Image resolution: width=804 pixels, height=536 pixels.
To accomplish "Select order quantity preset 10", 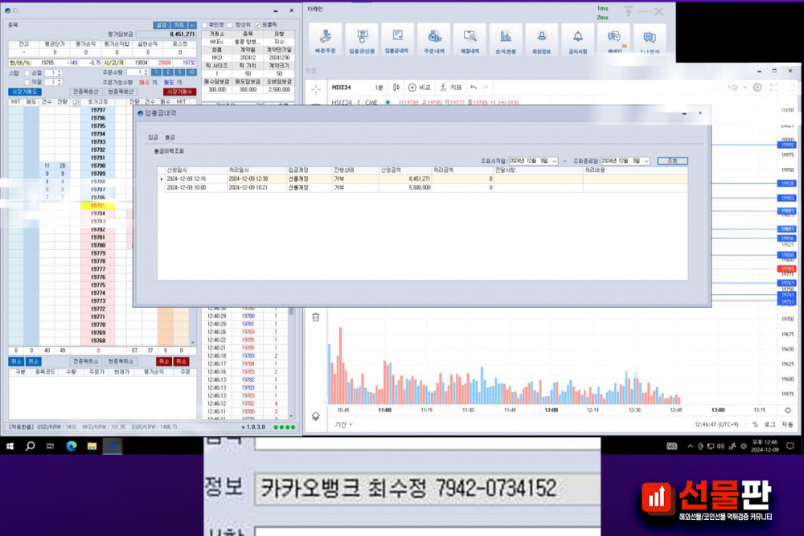I will (x=191, y=72).
